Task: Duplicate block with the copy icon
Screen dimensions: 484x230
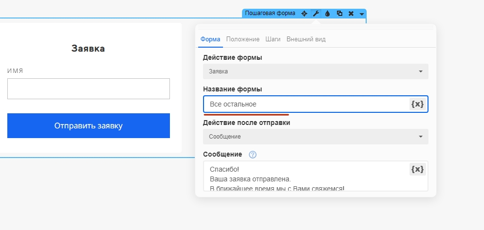Action: point(339,13)
